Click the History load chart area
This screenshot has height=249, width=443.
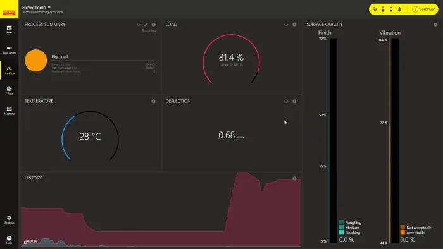[x=161, y=209]
